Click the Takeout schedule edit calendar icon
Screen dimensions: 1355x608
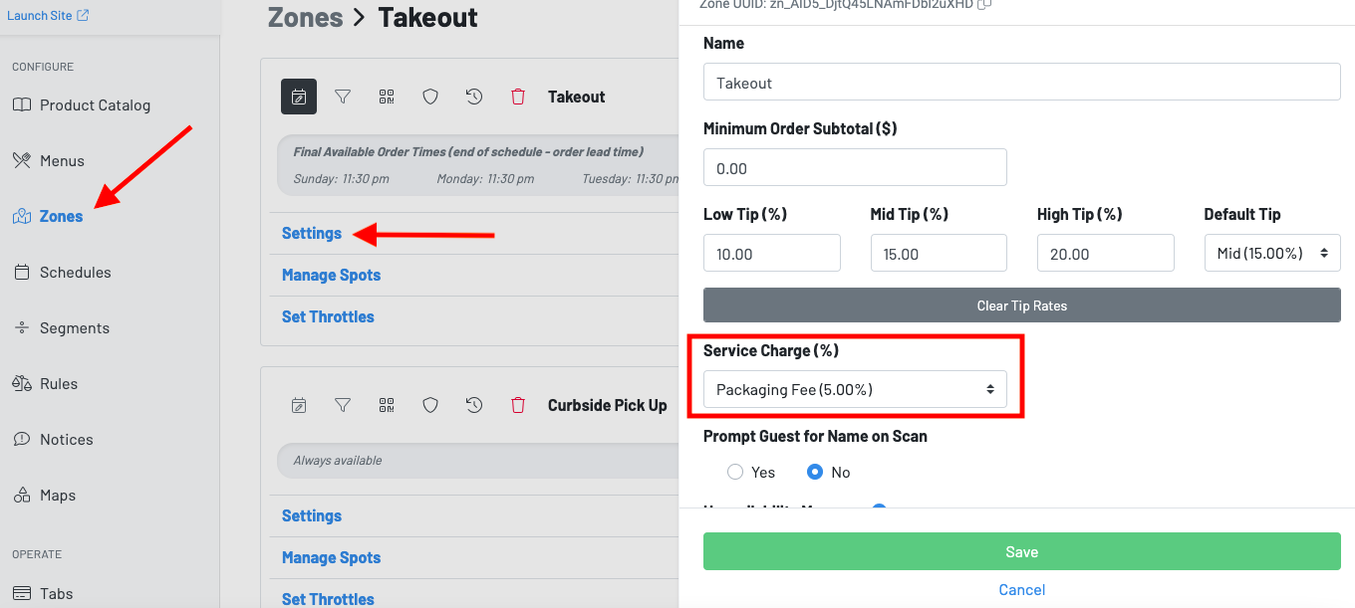(x=299, y=97)
